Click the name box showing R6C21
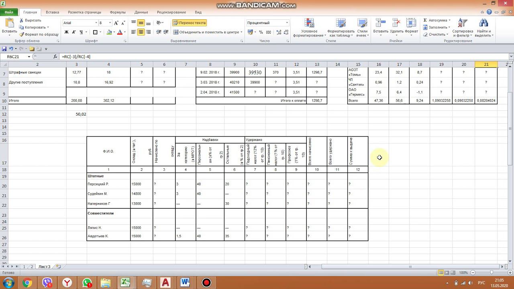The width and height of the screenshot is (514, 289). [x=15, y=57]
